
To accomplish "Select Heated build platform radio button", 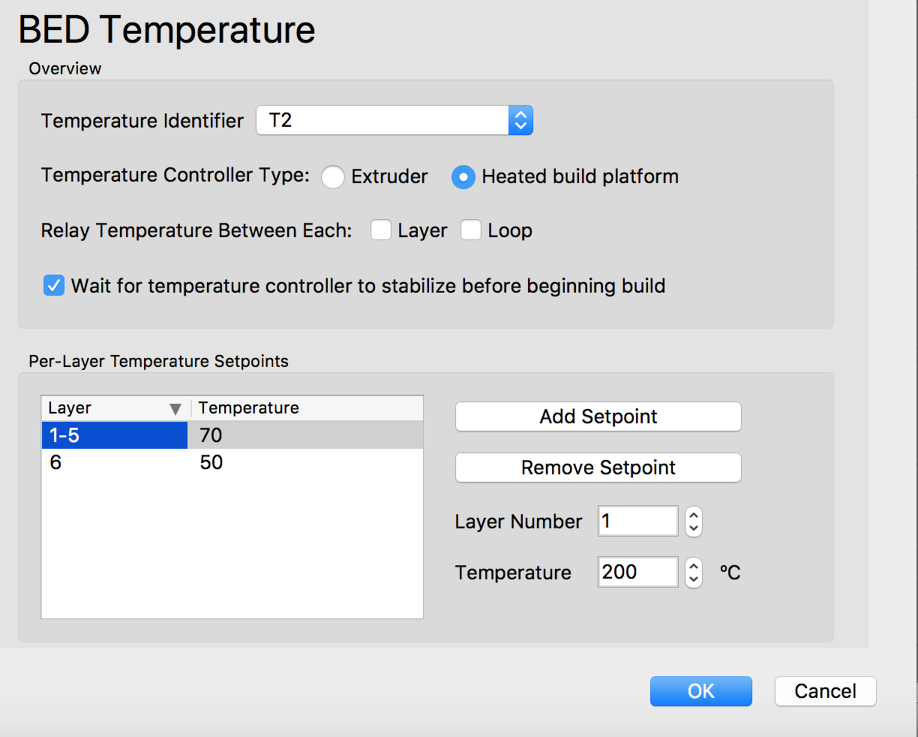I will [x=463, y=177].
